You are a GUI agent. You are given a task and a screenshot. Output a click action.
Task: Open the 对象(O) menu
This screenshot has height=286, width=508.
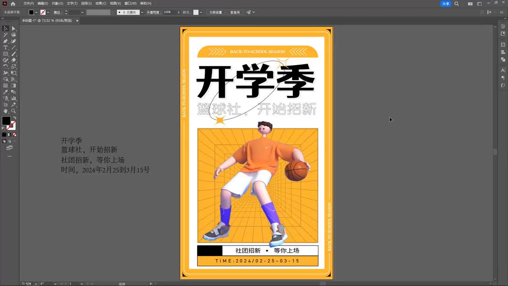coord(58,4)
